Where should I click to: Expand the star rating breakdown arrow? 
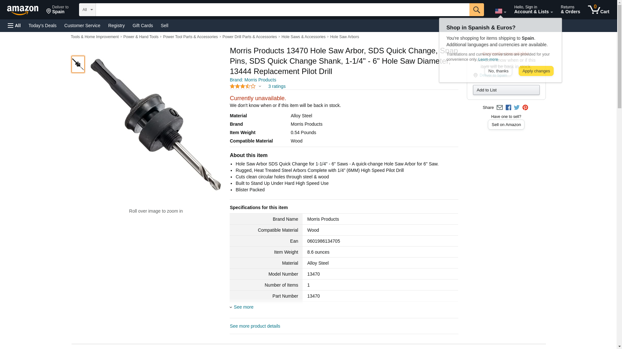pyautogui.click(x=260, y=86)
